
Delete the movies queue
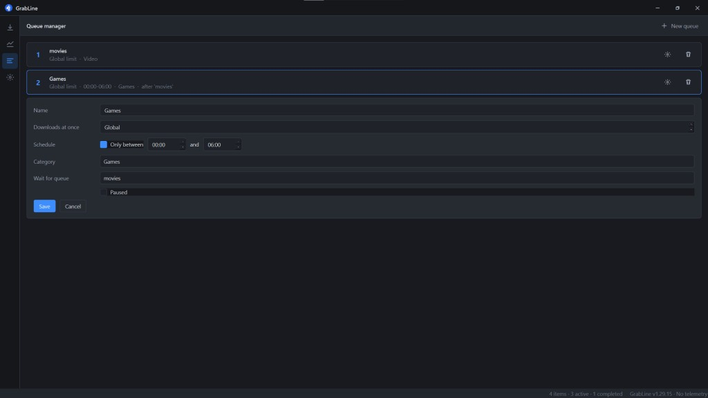coord(688,55)
